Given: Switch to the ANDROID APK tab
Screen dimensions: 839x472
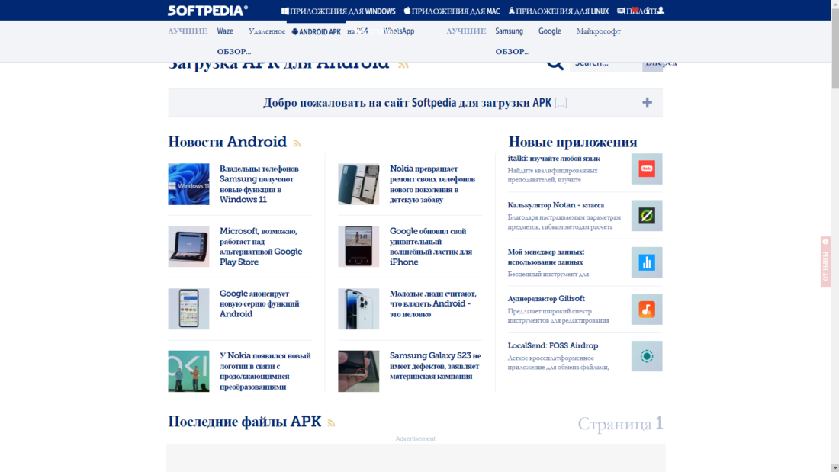Looking at the screenshot, I should pyautogui.click(x=316, y=31).
